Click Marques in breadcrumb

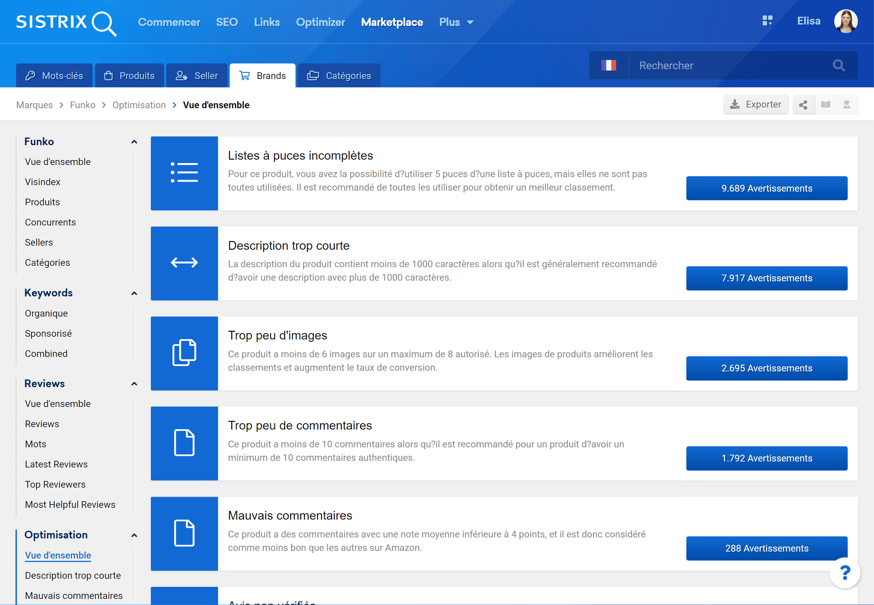click(35, 105)
